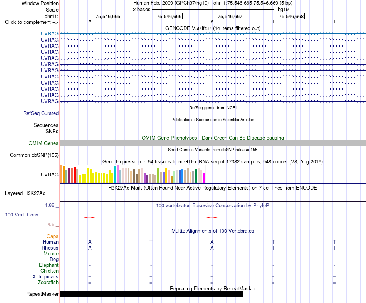Select the Zebrafish alignment row label

48,283
